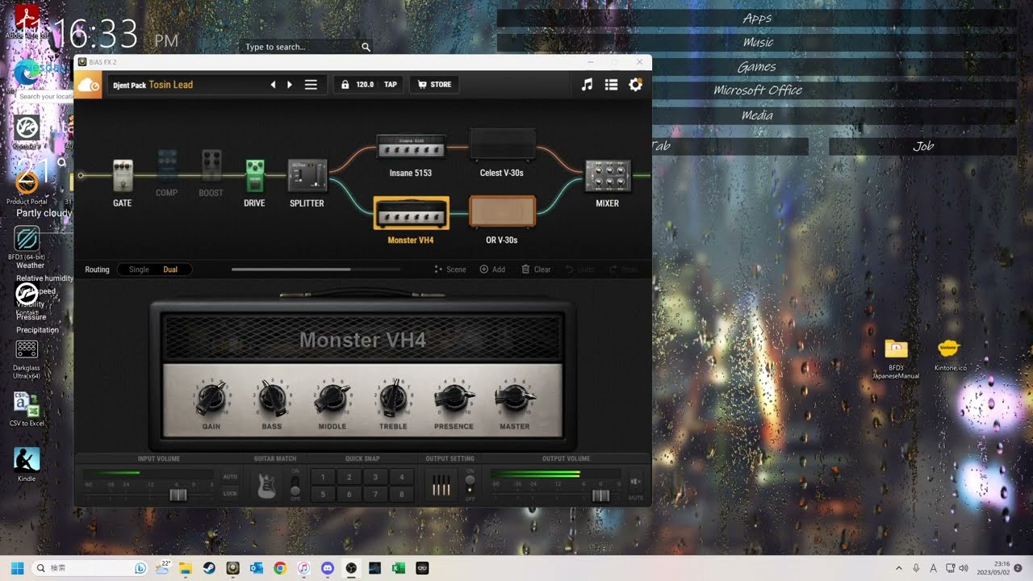Screen dimensions: 1033x581
Task: Select the SPLITTER module
Action: click(307, 176)
